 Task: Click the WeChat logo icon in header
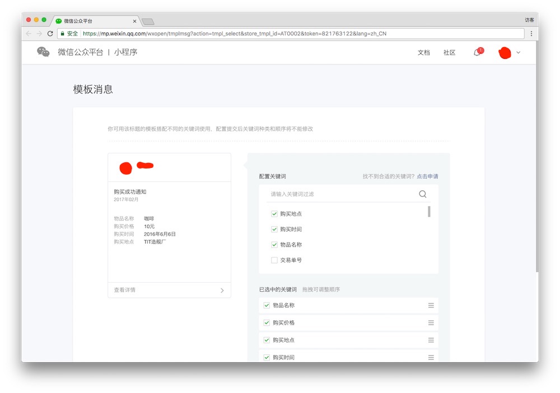pyautogui.click(x=43, y=52)
